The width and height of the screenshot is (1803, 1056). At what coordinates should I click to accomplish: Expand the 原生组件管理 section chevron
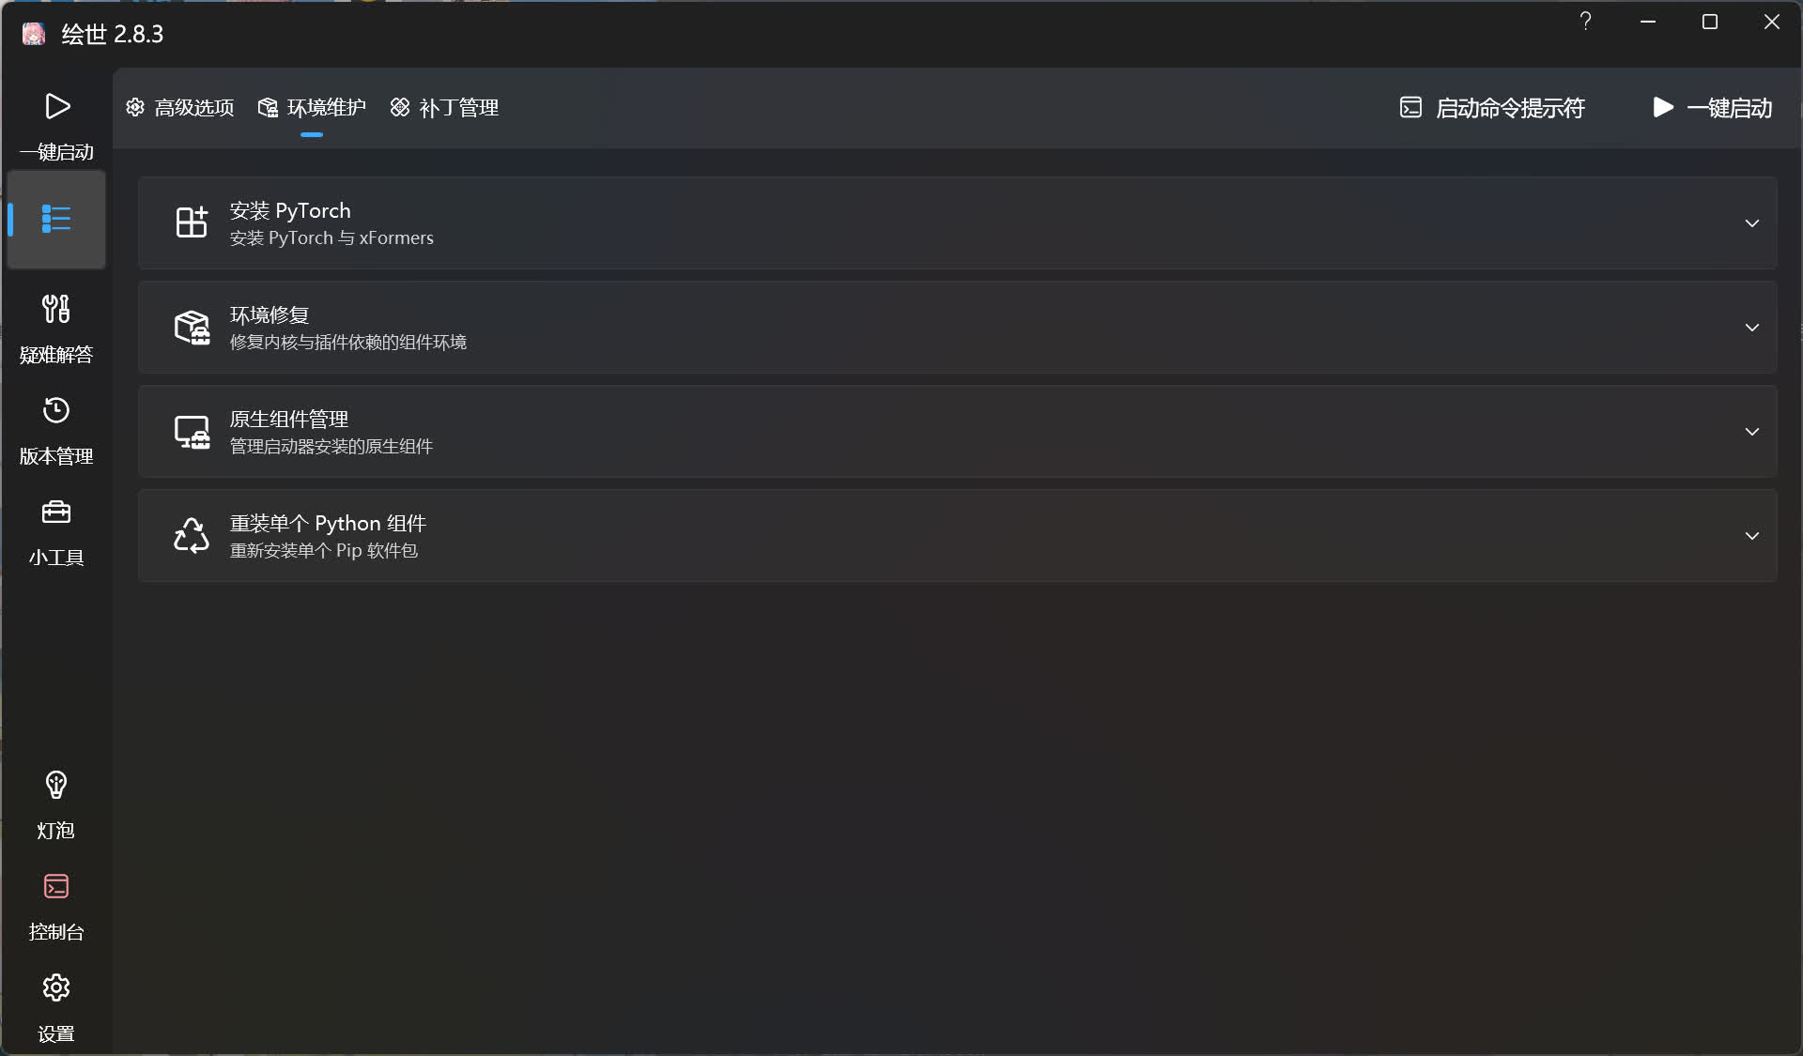click(x=1751, y=432)
